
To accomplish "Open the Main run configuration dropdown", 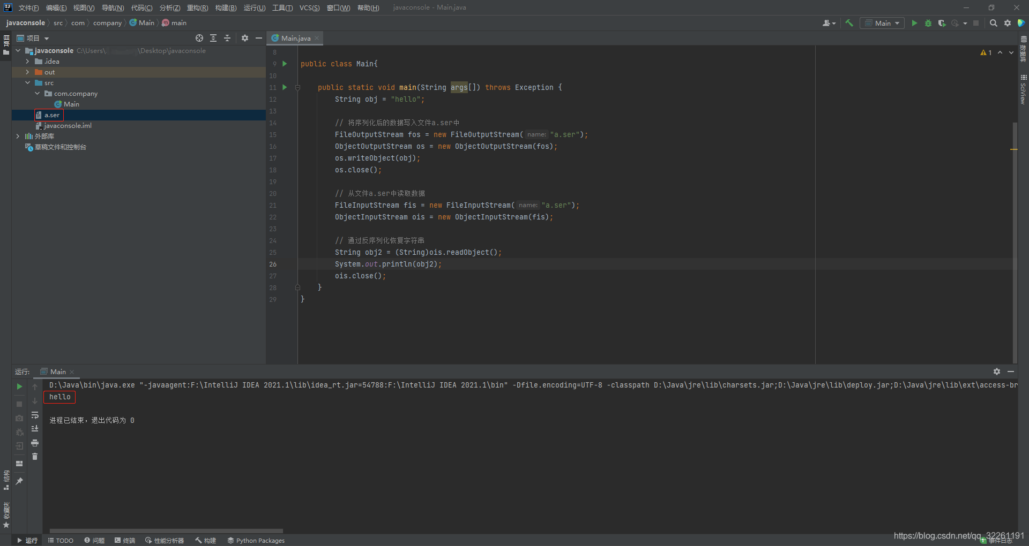I will point(882,23).
